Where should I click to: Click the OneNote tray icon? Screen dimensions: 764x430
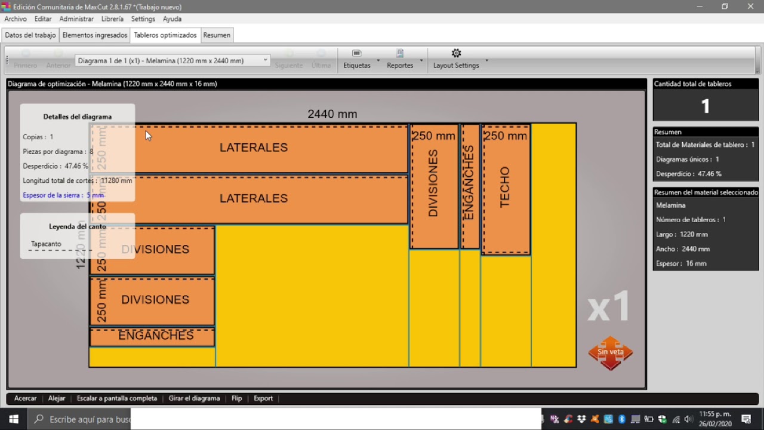tap(554, 419)
